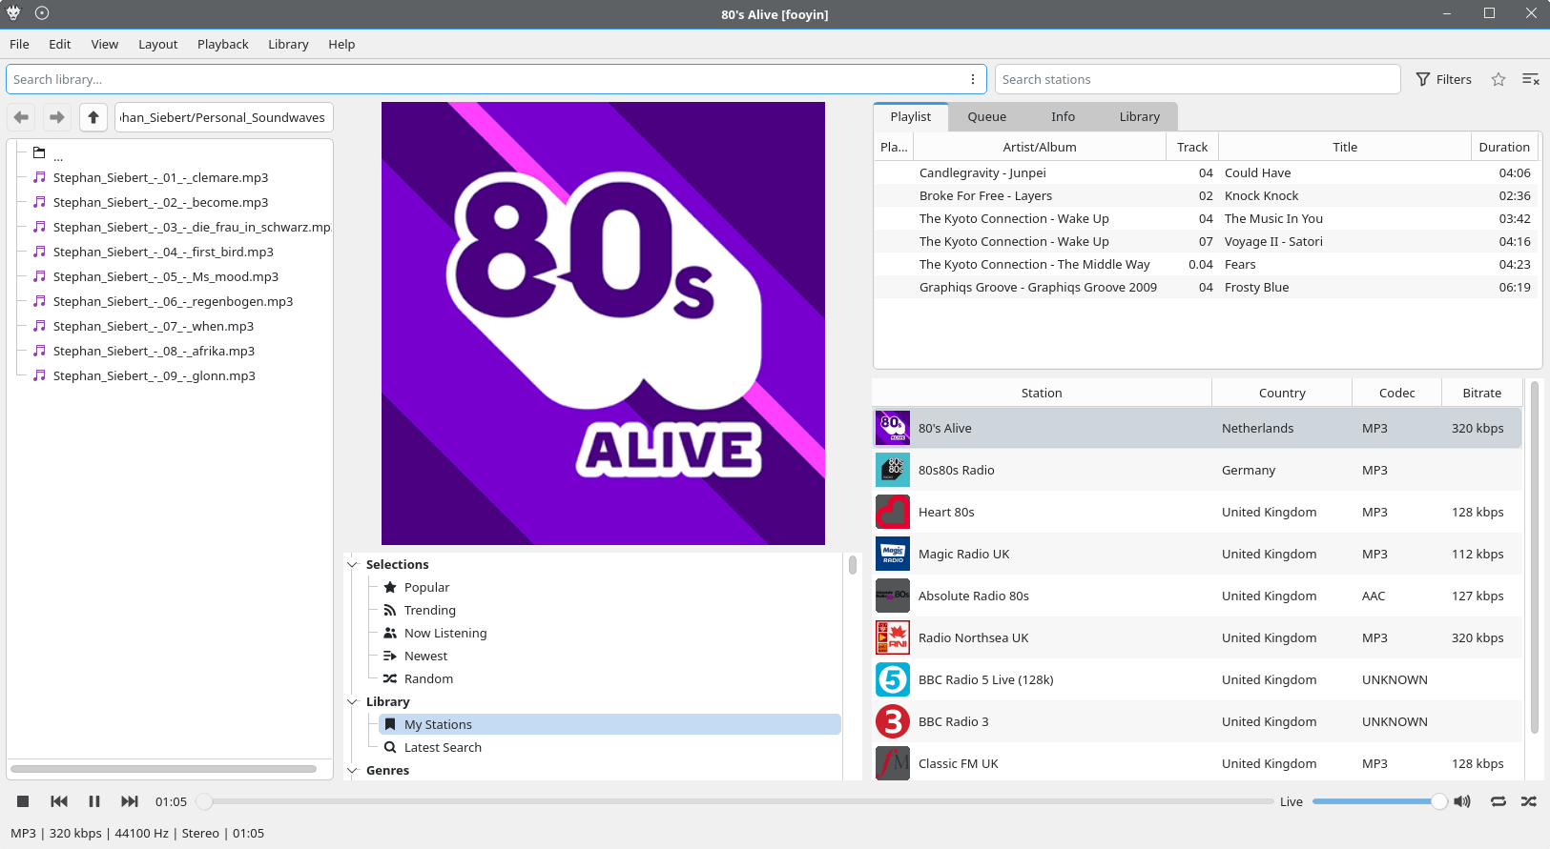Select file Stephan_Siebert_-_01_-_clemare.mp3

[x=160, y=177]
